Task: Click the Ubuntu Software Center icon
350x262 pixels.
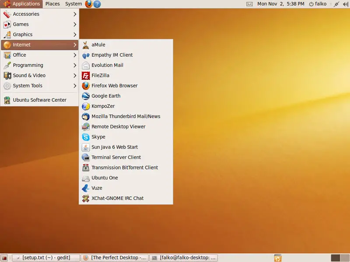Action: [7, 100]
